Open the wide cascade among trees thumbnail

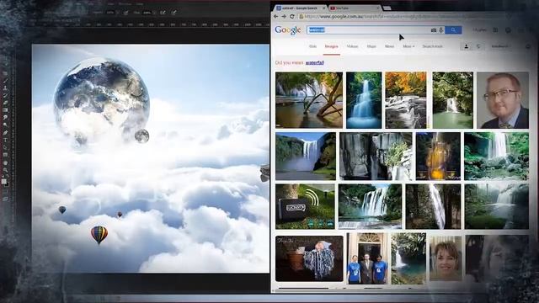tap(370, 206)
